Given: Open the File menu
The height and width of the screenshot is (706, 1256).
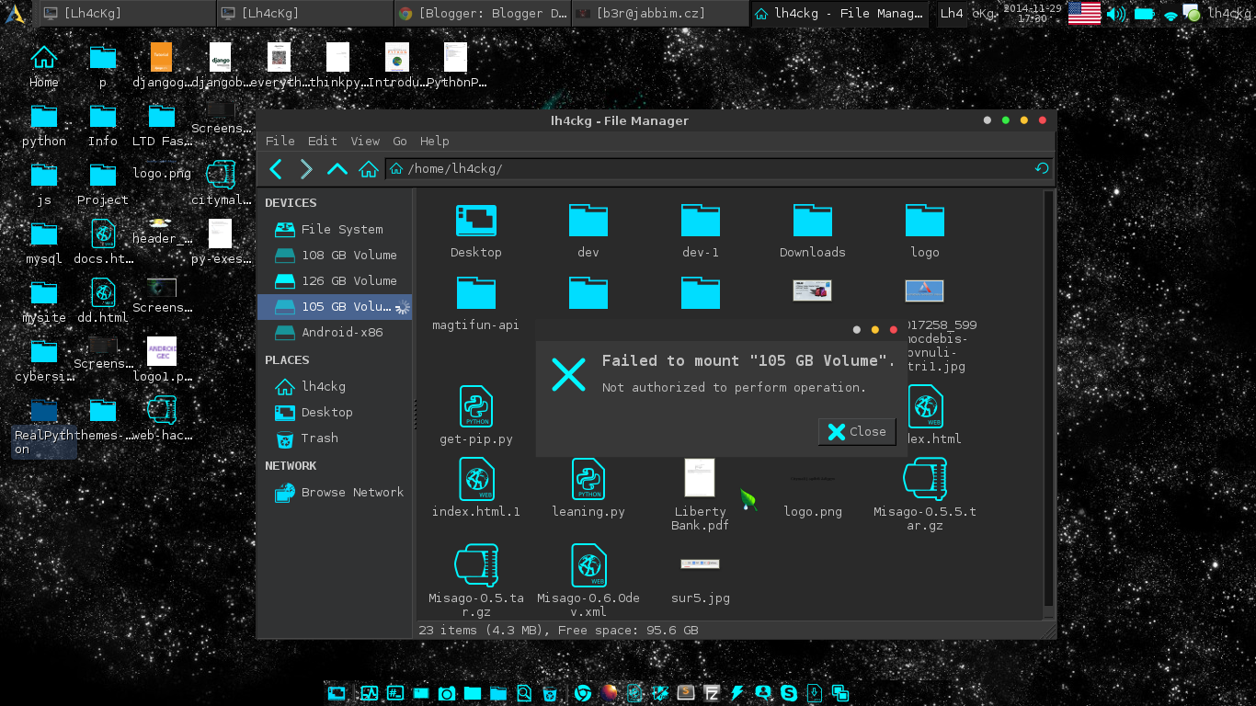Looking at the screenshot, I should tap(280, 141).
